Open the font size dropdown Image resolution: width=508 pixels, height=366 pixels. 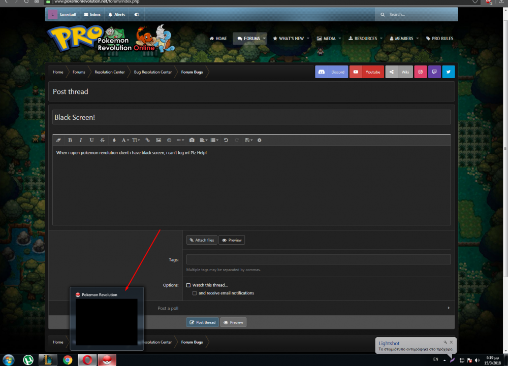136,140
